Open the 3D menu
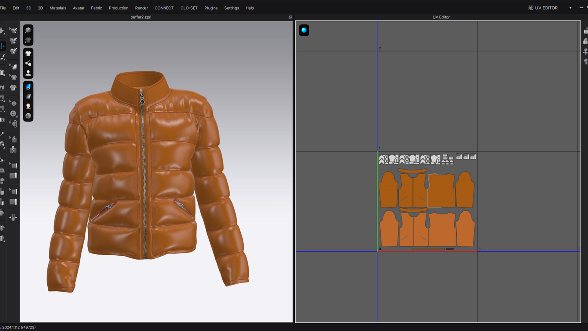The height and width of the screenshot is (331, 588). pyautogui.click(x=29, y=8)
